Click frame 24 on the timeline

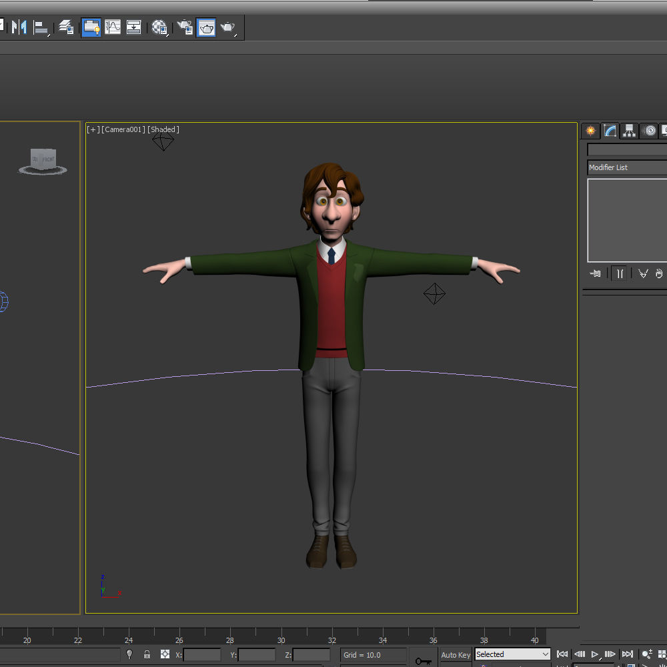click(129, 640)
